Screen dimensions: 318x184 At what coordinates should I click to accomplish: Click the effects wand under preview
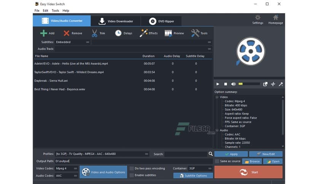(281, 84)
